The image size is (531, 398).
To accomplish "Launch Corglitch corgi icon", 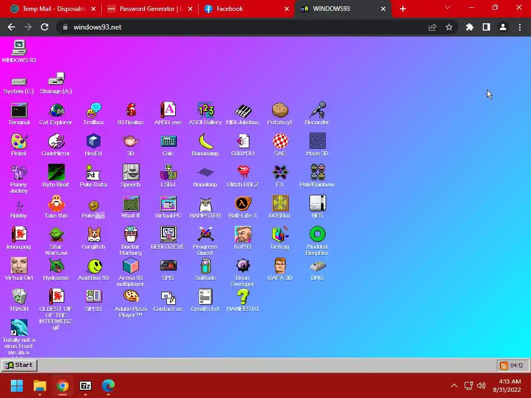I will (93, 238).
